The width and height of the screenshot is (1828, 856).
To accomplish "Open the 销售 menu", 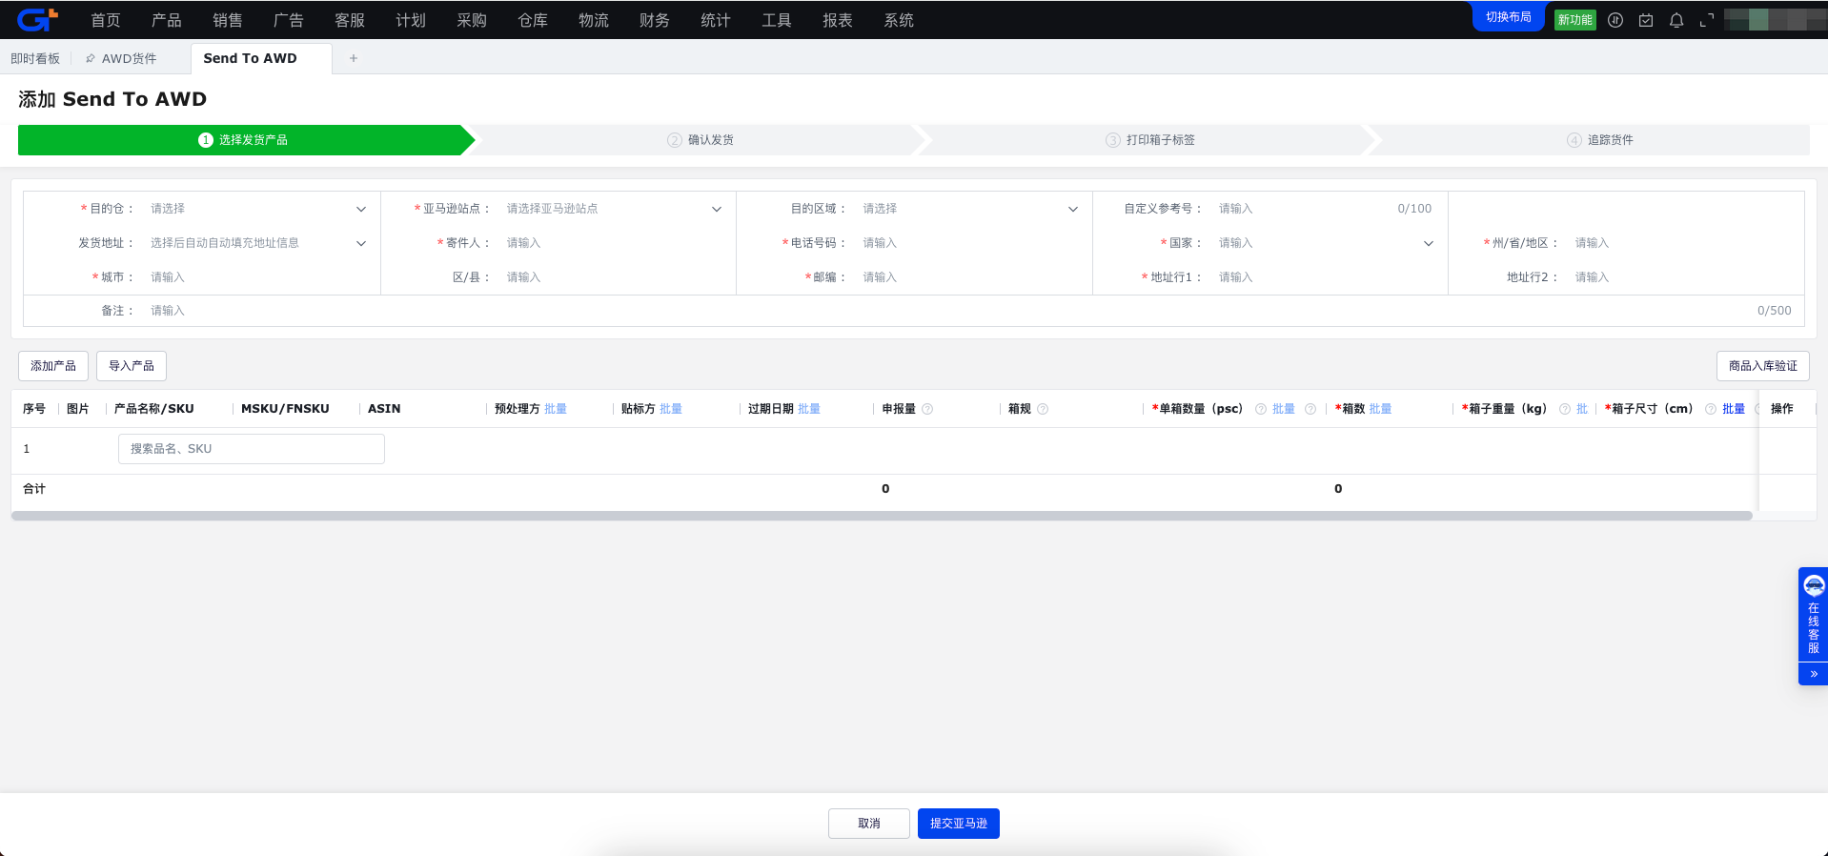I will (228, 20).
